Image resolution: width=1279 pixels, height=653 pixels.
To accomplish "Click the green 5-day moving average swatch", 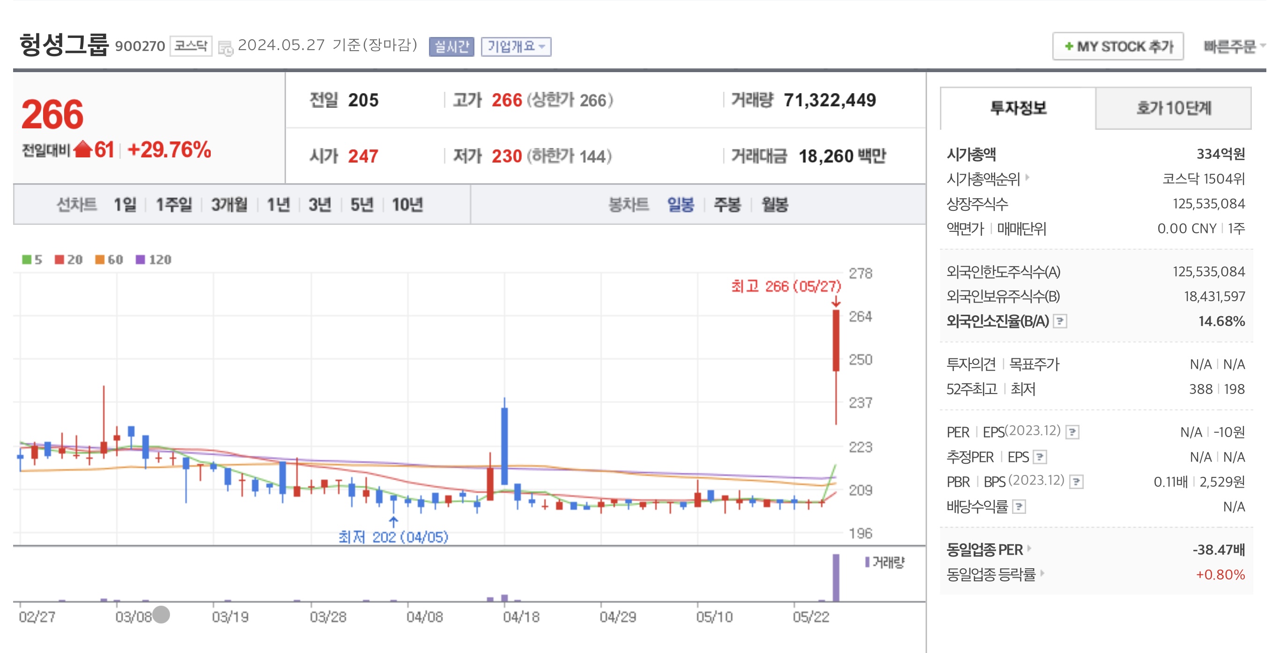I will click(x=26, y=259).
